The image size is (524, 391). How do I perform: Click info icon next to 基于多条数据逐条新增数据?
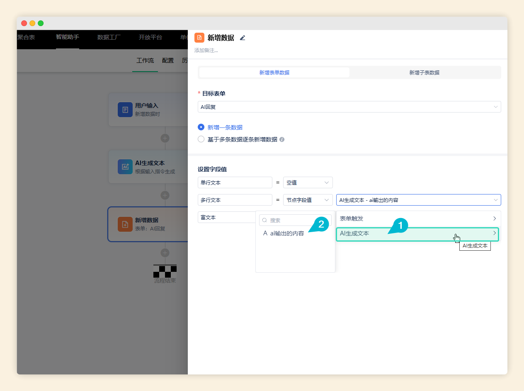pos(282,139)
